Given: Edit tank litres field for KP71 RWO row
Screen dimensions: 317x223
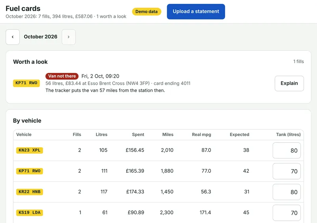Looking at the screenshot, I should [286, 171].
